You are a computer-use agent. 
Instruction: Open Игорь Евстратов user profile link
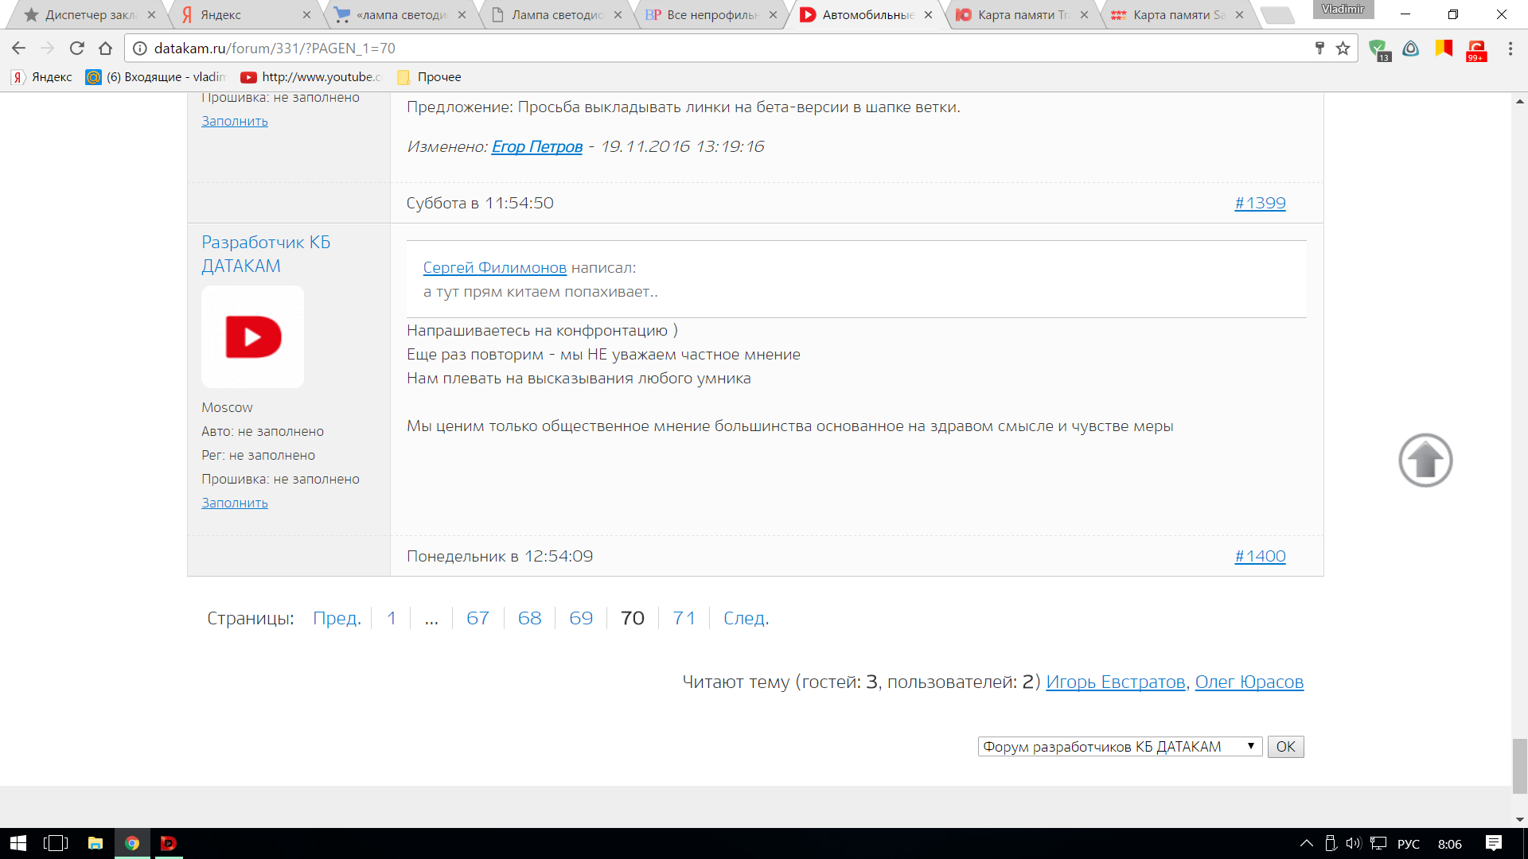pyautogui.click(x=1115, y=682)
